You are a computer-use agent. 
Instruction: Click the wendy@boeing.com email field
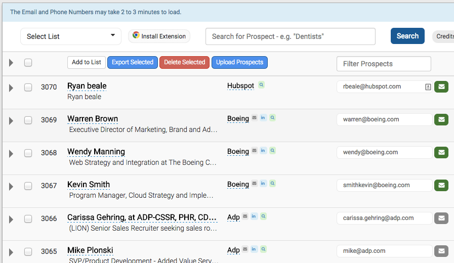pos(384,152)
